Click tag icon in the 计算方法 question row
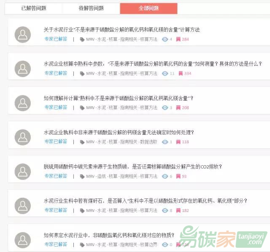 coord(82,40)
